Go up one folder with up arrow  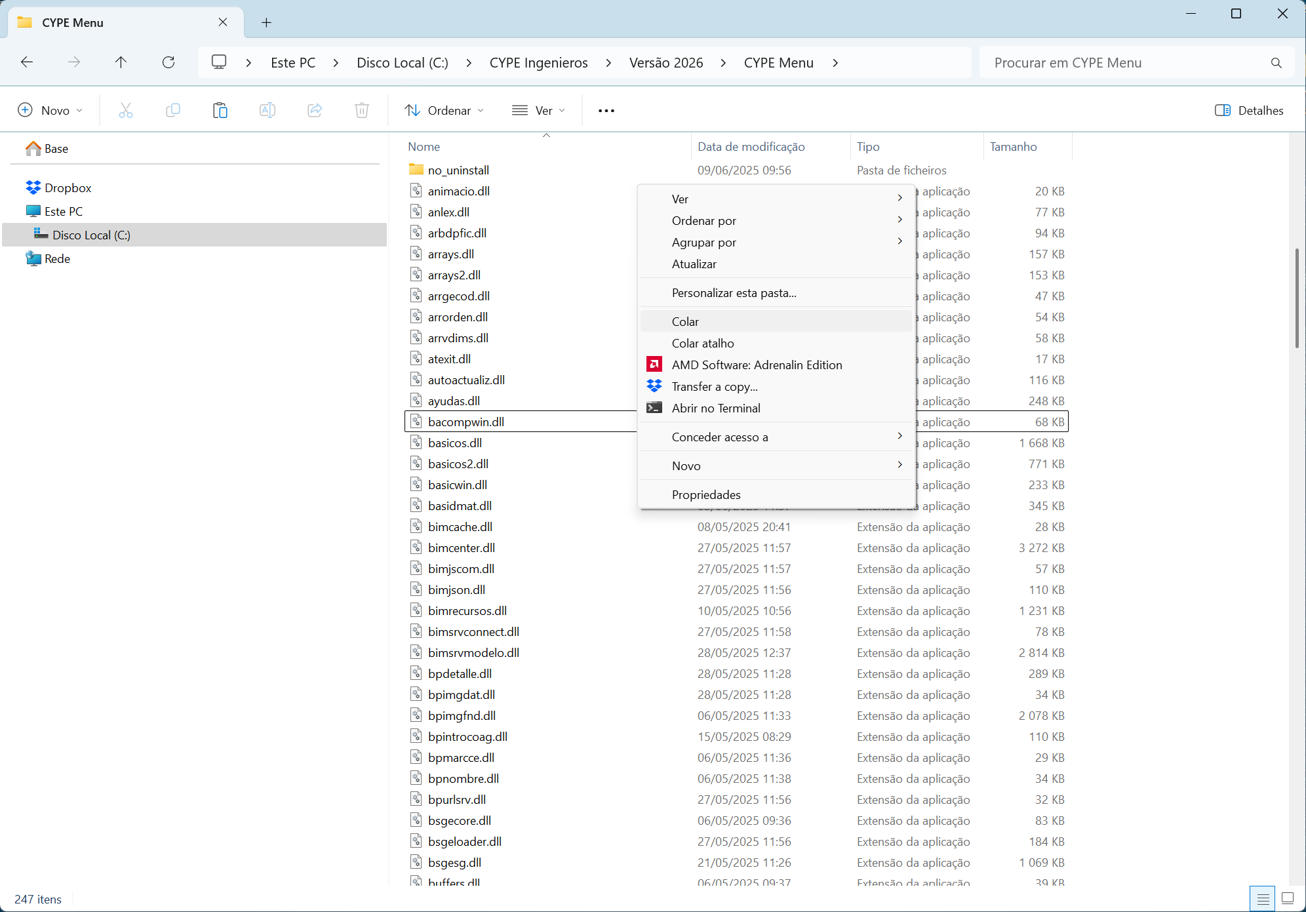coord(121,62)
